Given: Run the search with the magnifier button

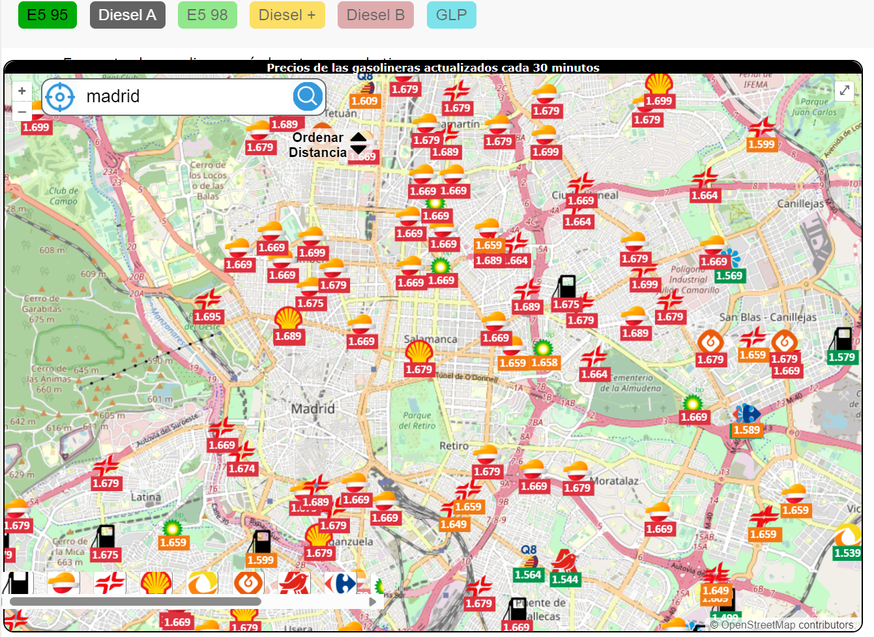Looking at the screenshot, I should pos(308,97).
